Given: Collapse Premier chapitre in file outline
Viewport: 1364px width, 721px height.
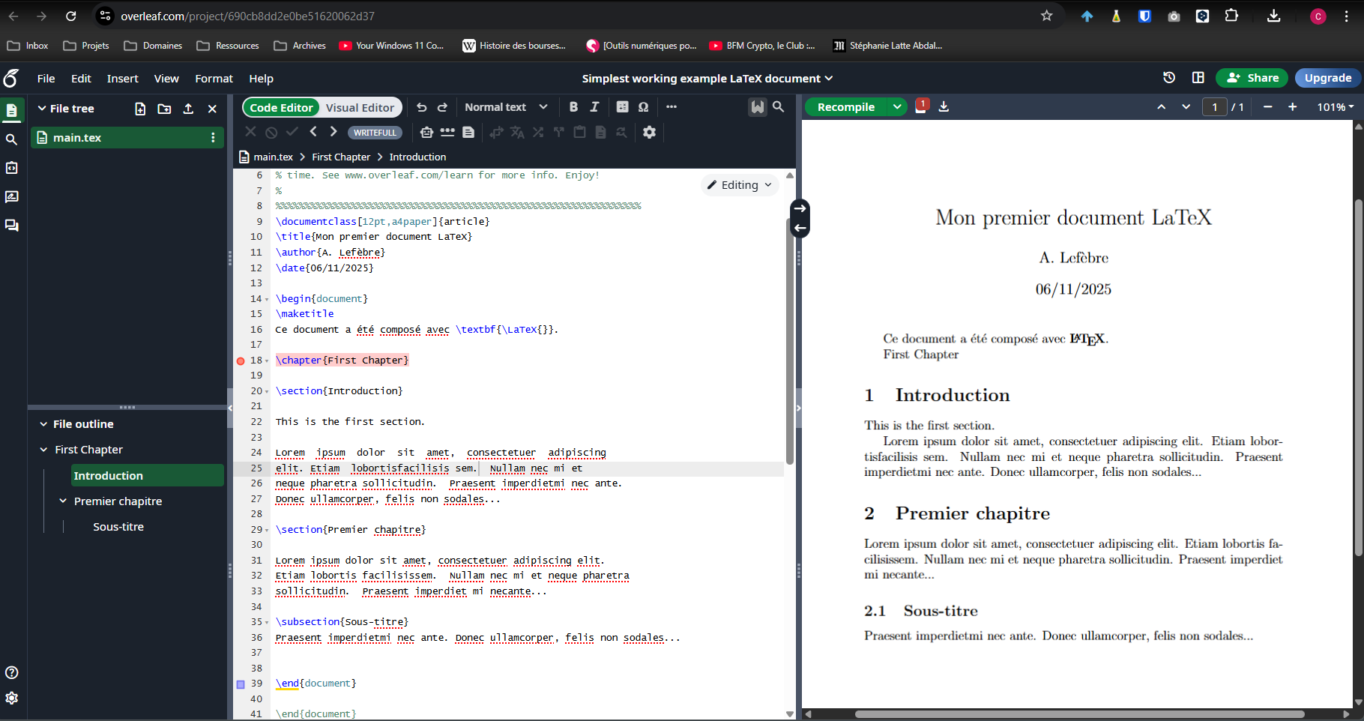Looking at the screenshot, I should click(x=64, y=501).
